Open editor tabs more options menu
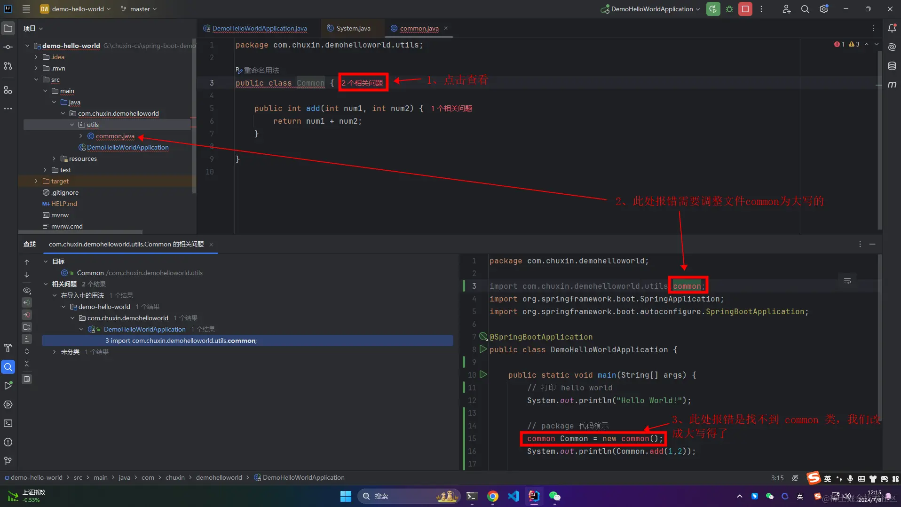Screen dimensions: 901x507 point(873,28)
